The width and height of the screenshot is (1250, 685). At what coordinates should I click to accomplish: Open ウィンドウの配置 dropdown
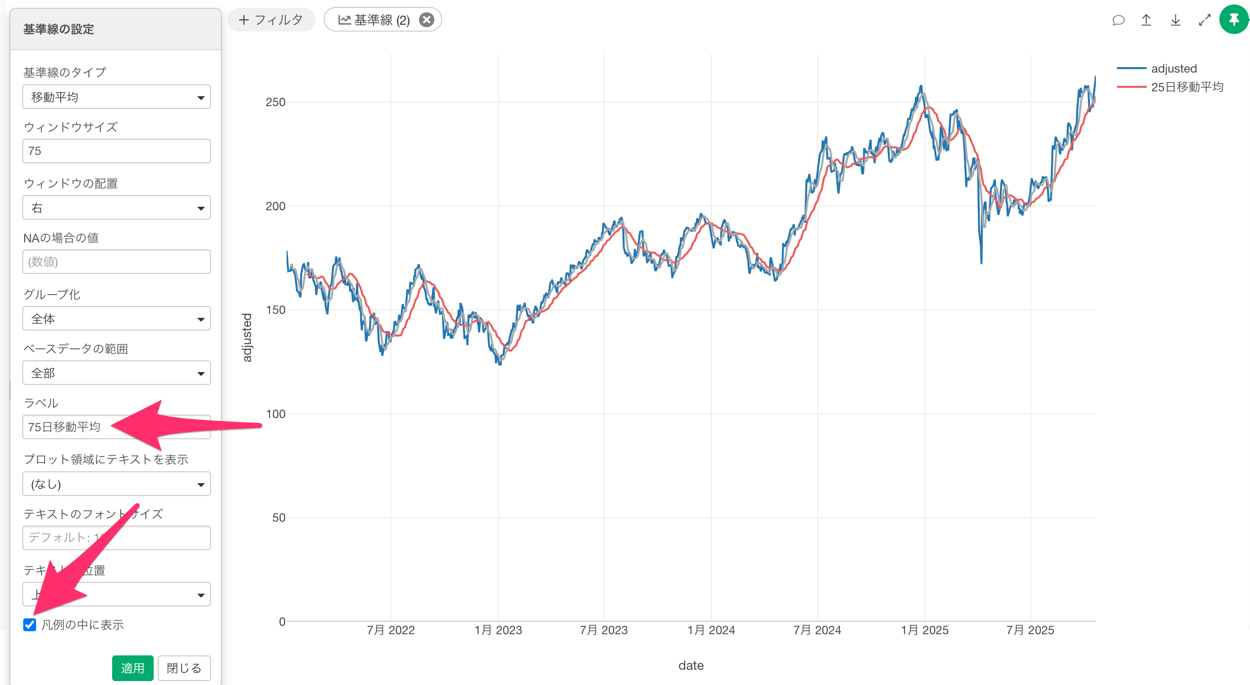point(116,208)
